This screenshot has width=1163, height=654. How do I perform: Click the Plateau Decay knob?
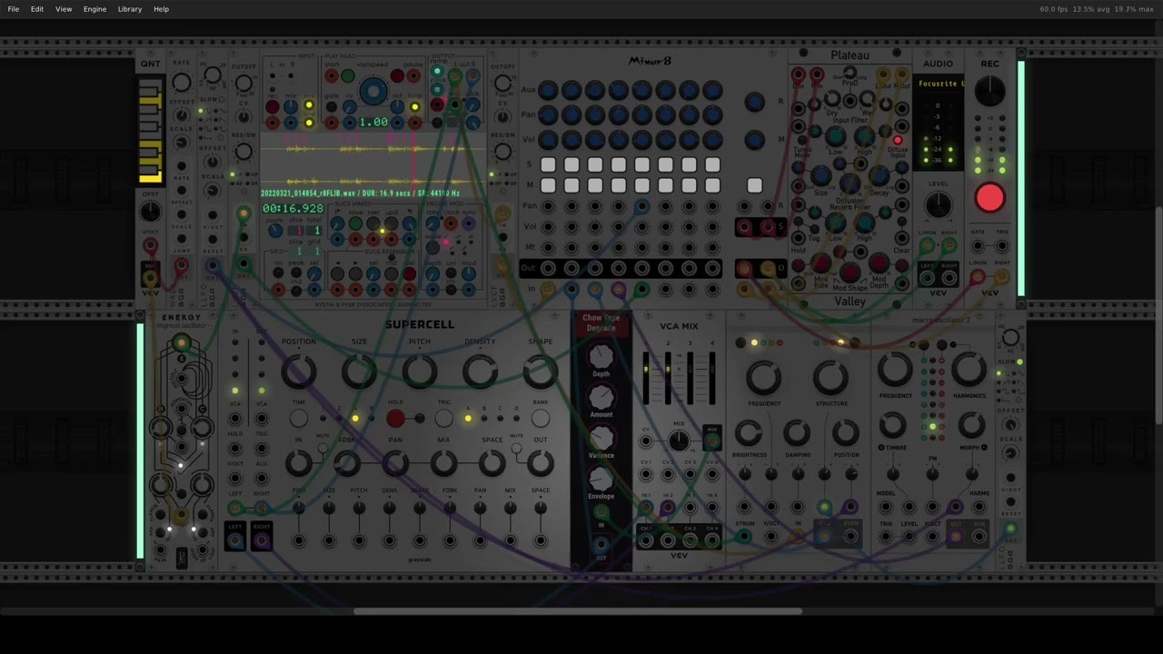pyautogui.click(x=879, y=175)
